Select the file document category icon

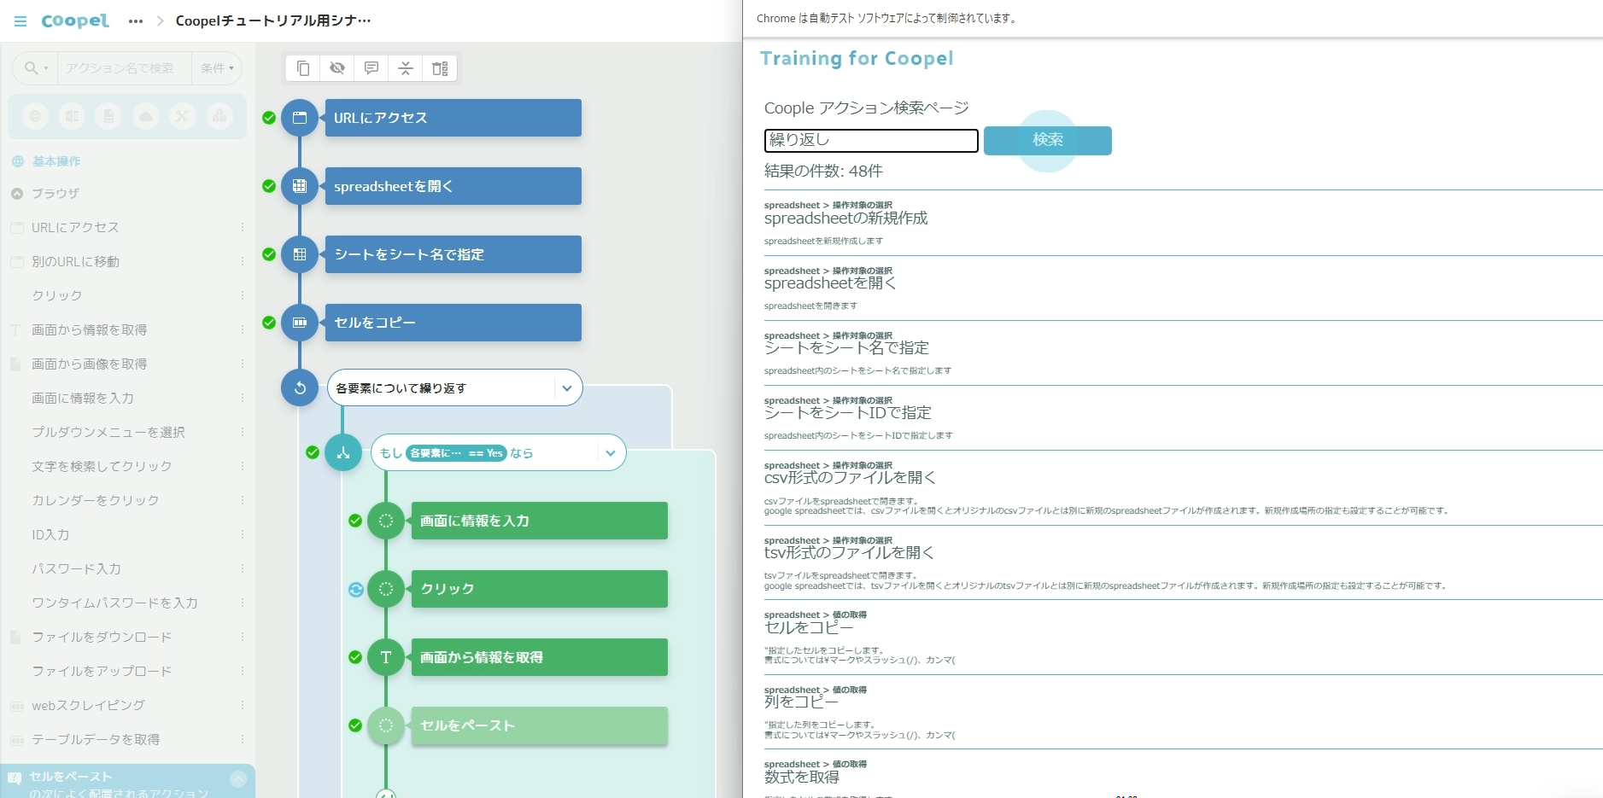click(108, 116)
